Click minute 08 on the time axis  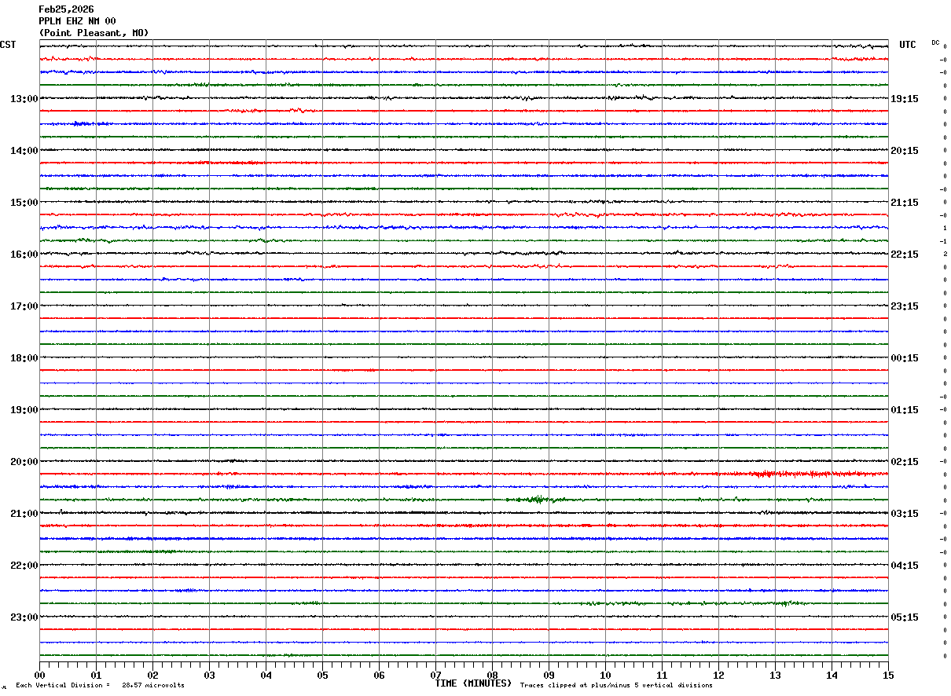492,675
